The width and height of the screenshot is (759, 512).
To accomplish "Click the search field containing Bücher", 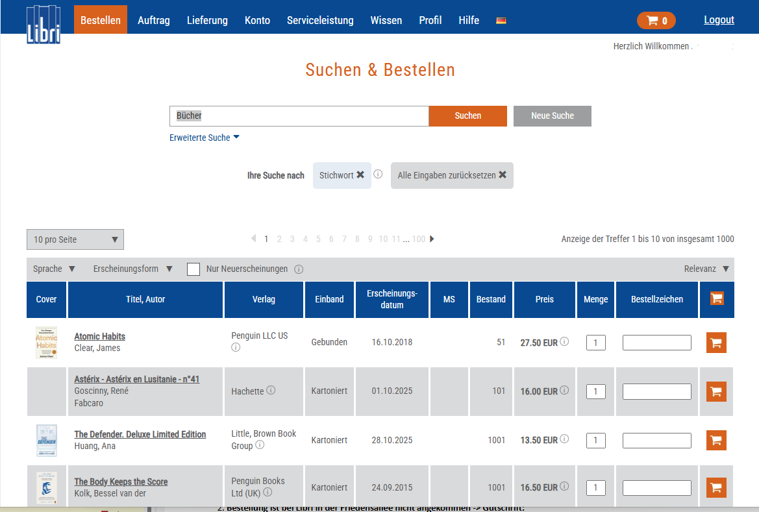I will pyautogui.click(x=299, y=116).
